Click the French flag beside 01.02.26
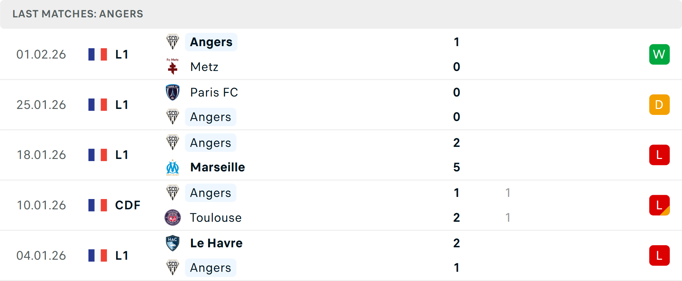The width and height of the screenshot is (682, 281). click(x=98, y=54)
